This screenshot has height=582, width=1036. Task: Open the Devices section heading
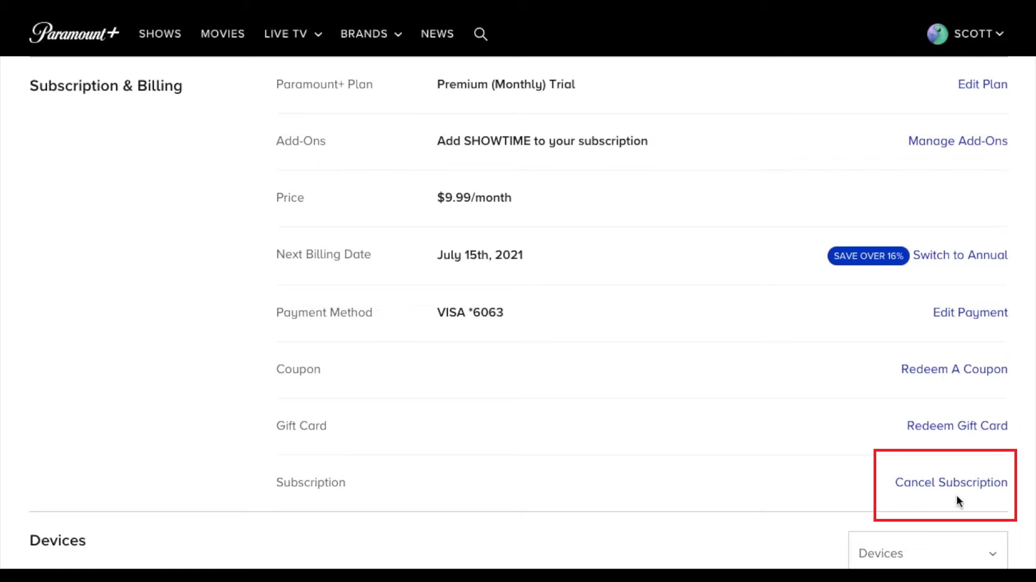coord(57,540)
